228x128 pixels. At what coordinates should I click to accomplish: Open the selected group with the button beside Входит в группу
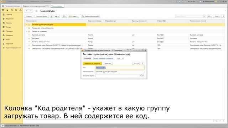[143, 76]
